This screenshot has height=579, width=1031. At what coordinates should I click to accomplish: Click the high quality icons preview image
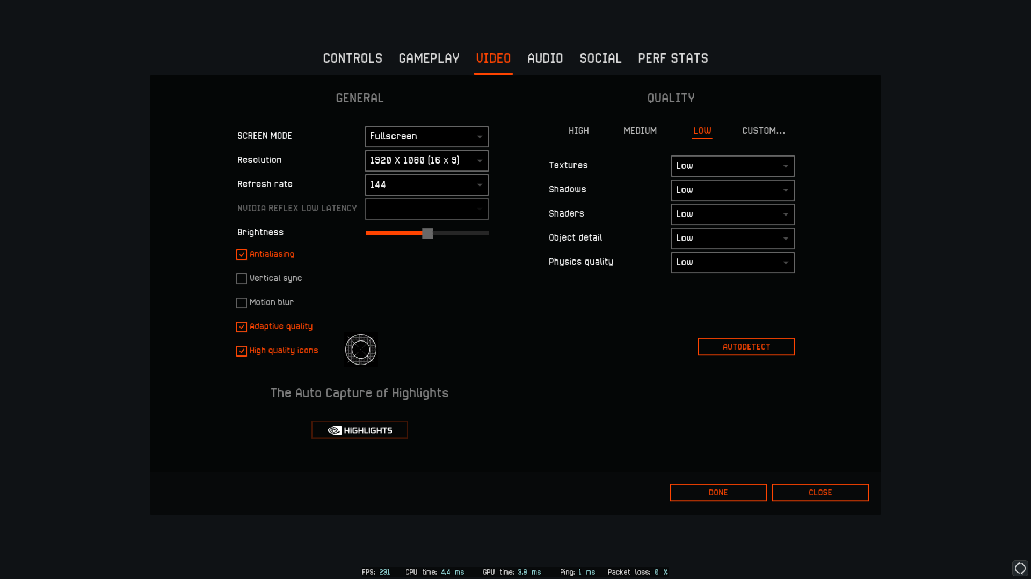[x=360, y=350]
